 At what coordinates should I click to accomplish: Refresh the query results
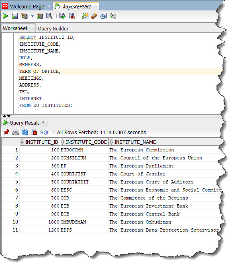(25, 132)
